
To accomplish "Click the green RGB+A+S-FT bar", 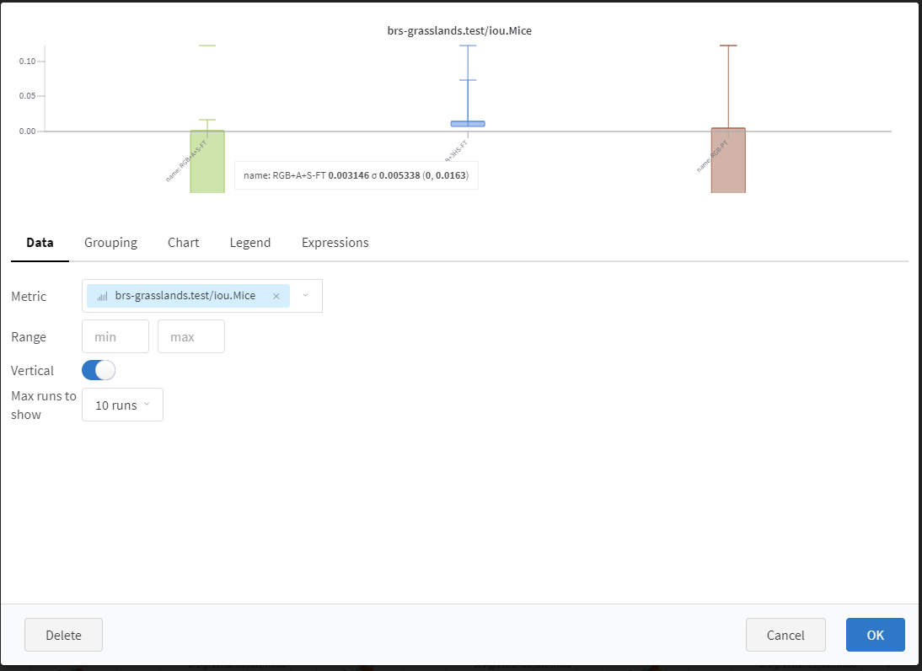I will click(207, 162).
